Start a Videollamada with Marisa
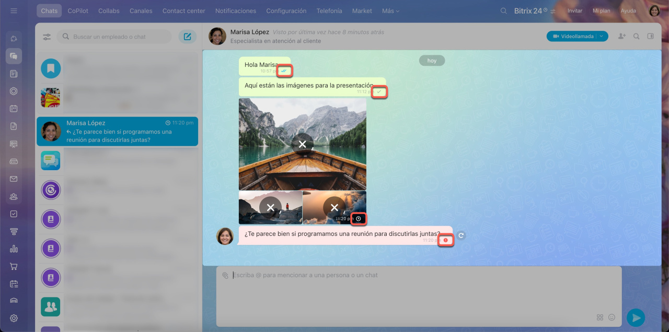 (x=573, y=36)
